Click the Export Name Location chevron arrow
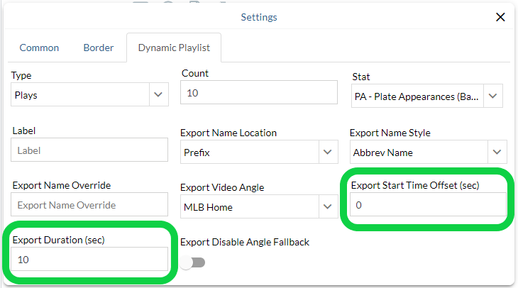 (x=328, y=152)
